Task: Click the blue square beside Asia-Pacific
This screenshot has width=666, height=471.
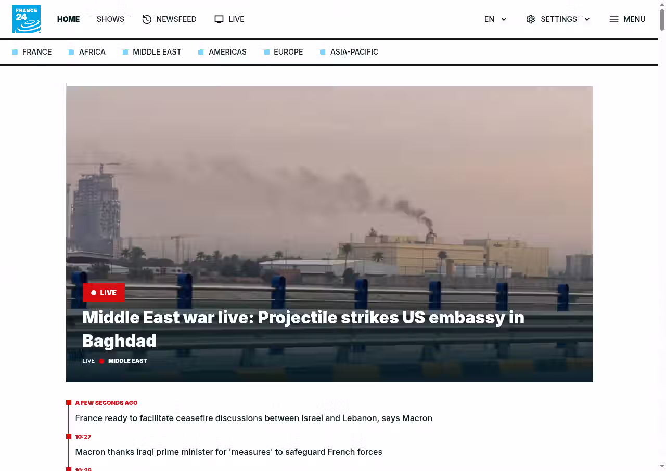Action: click(323, 52)
